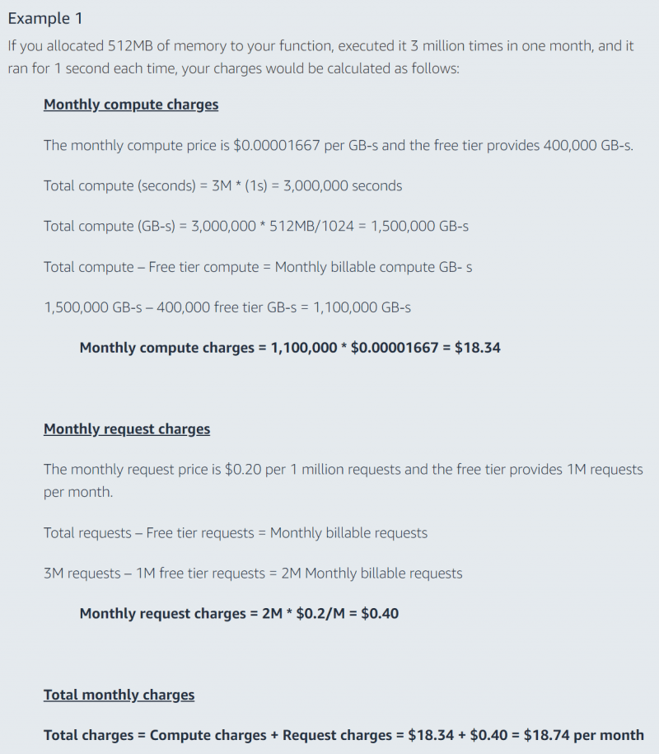Click the $0.00001667 per GB-s price sentence
The height and width of the screenshot is (754, 659).
(x=339, y=145)
